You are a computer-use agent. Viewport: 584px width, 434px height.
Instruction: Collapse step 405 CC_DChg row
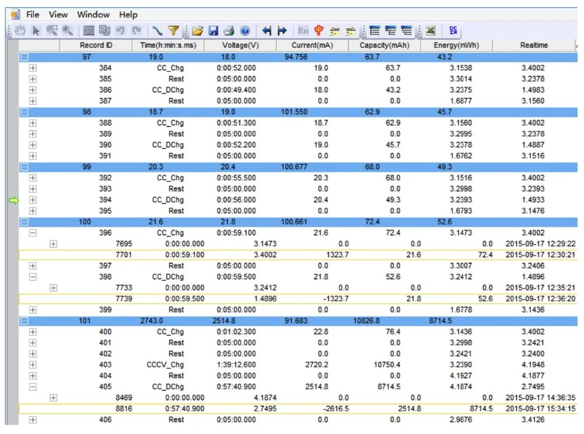(33, 387)
